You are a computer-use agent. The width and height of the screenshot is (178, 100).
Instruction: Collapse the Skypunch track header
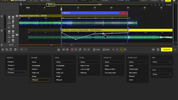2,16
